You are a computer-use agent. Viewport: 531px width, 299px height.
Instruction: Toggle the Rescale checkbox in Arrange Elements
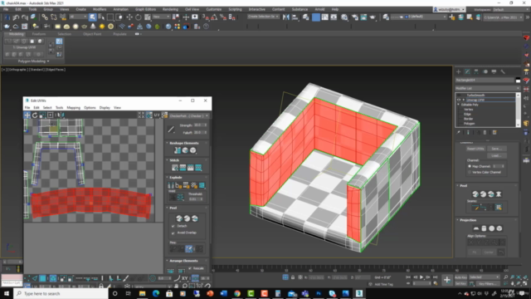190,268
